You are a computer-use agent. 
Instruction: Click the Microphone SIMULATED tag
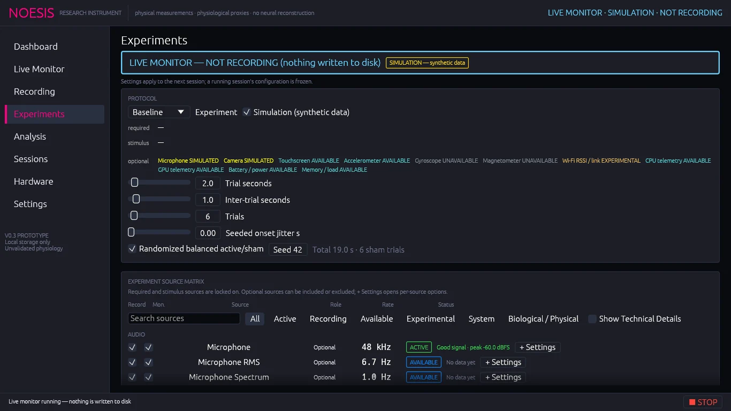188,161
